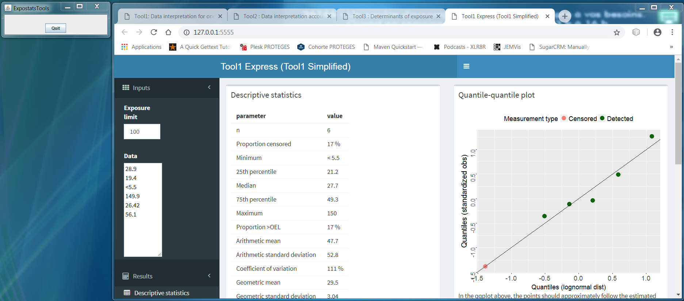Image resolution: width=684 pixels, height=301 pixels.
Task: Collapse the Results sidebar section
Action: point(209,276)
